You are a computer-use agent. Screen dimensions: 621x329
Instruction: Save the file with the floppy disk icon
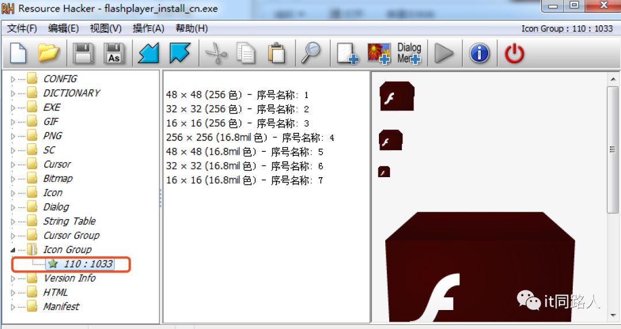83,53
